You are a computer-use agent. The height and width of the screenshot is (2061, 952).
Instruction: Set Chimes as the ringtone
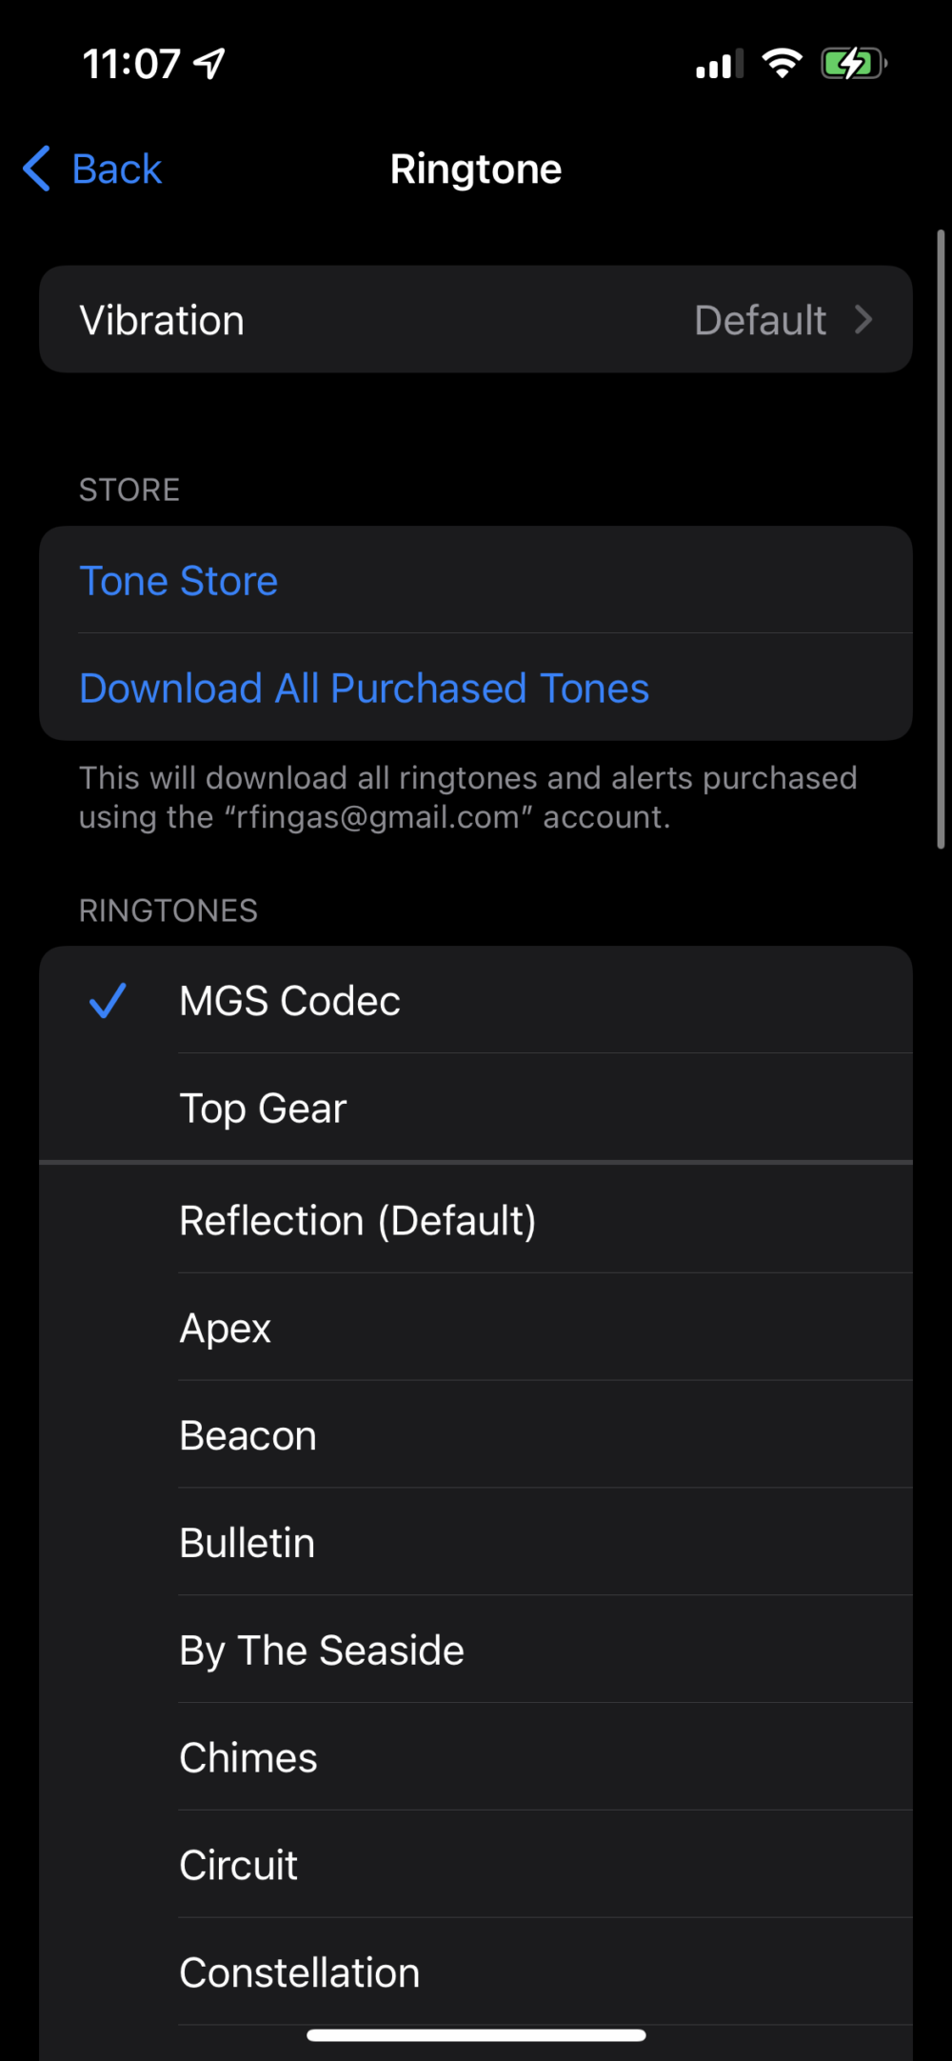[248, 1758]
